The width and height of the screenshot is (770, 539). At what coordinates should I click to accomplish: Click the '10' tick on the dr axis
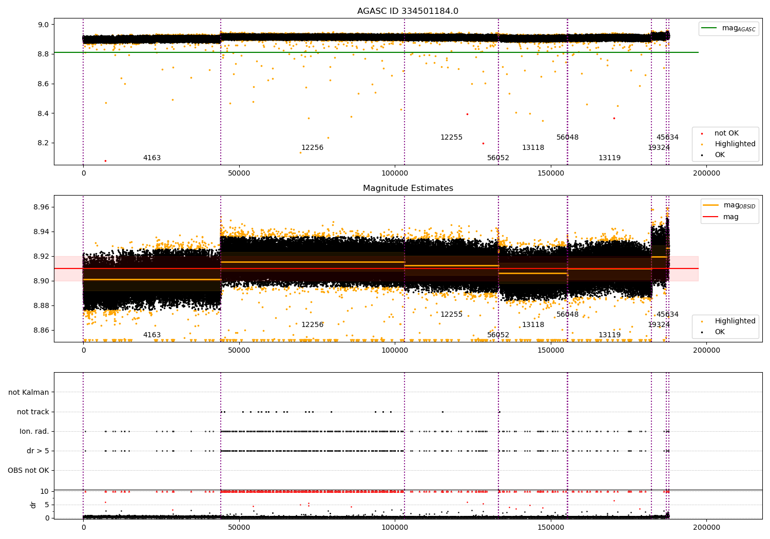click(45, 492)
